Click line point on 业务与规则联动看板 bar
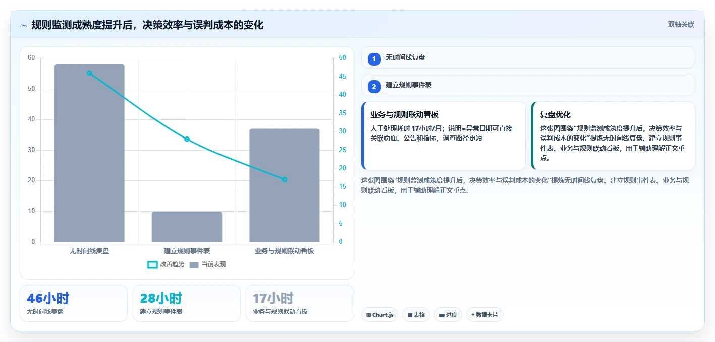Image resolution: width=715 pixels, height=342 pixels. [x=284, y=179]
